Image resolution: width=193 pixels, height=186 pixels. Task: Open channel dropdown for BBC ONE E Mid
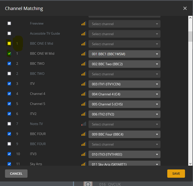point(124,44)
